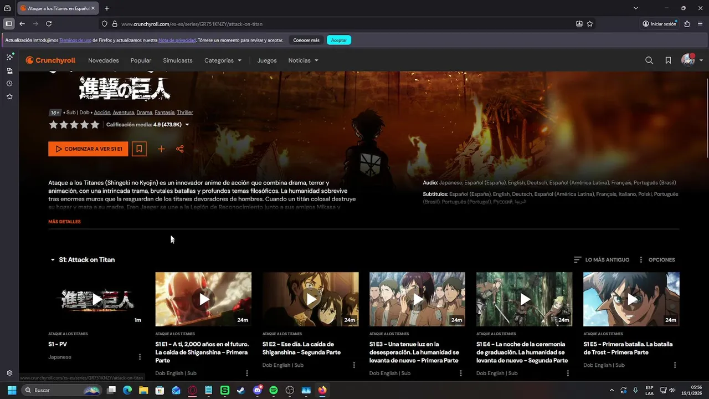This screenshot has height=399, width=709.
Task: Click the site lock padlock icon
Action: pyautogui.click(x=115, y=24)
